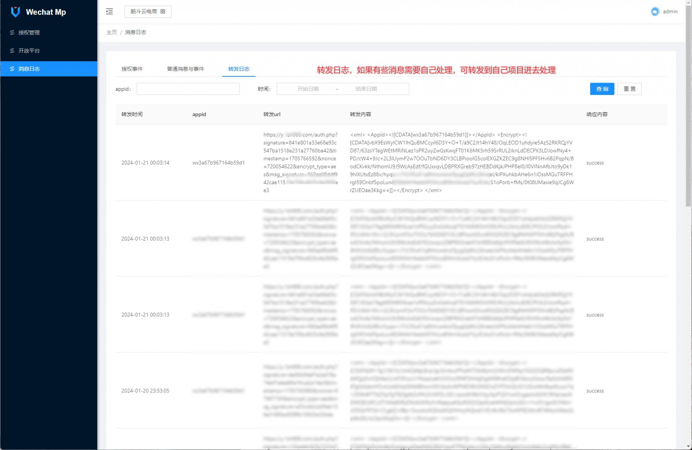Open 授权管理 in the sidebar
Viewport: 692px width, 450px height.
pyautogui.click(x=48, y=33)
